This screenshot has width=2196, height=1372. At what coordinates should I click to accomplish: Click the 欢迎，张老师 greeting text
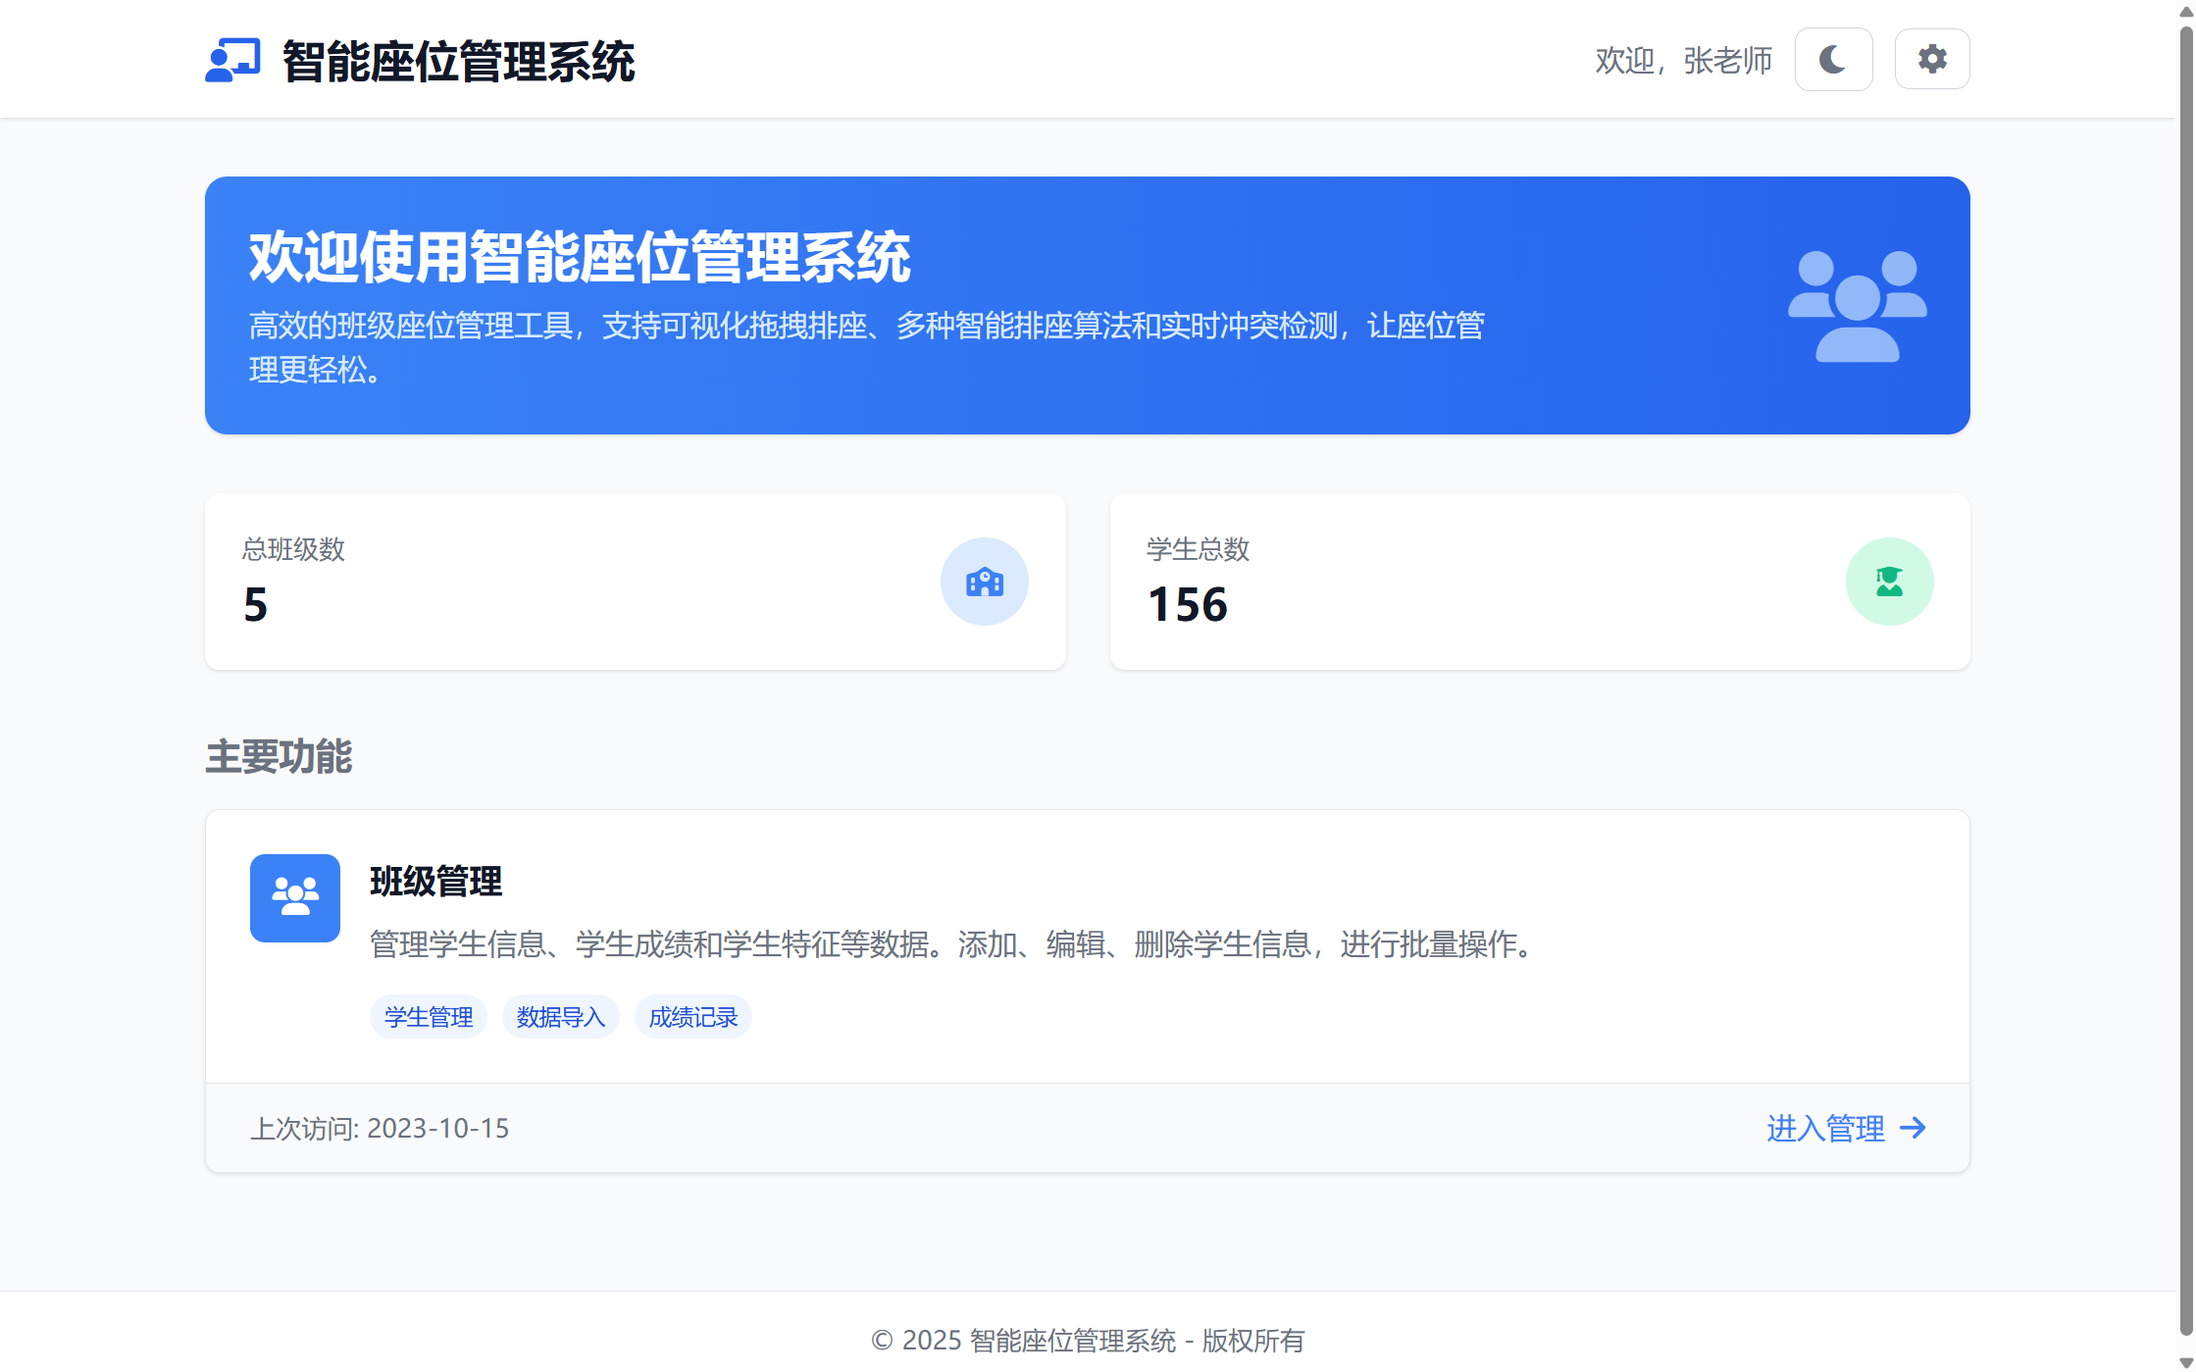coord(1683,61)
